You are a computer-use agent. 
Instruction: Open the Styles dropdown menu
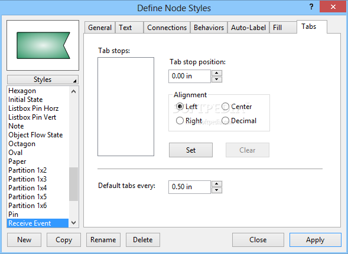43,80
